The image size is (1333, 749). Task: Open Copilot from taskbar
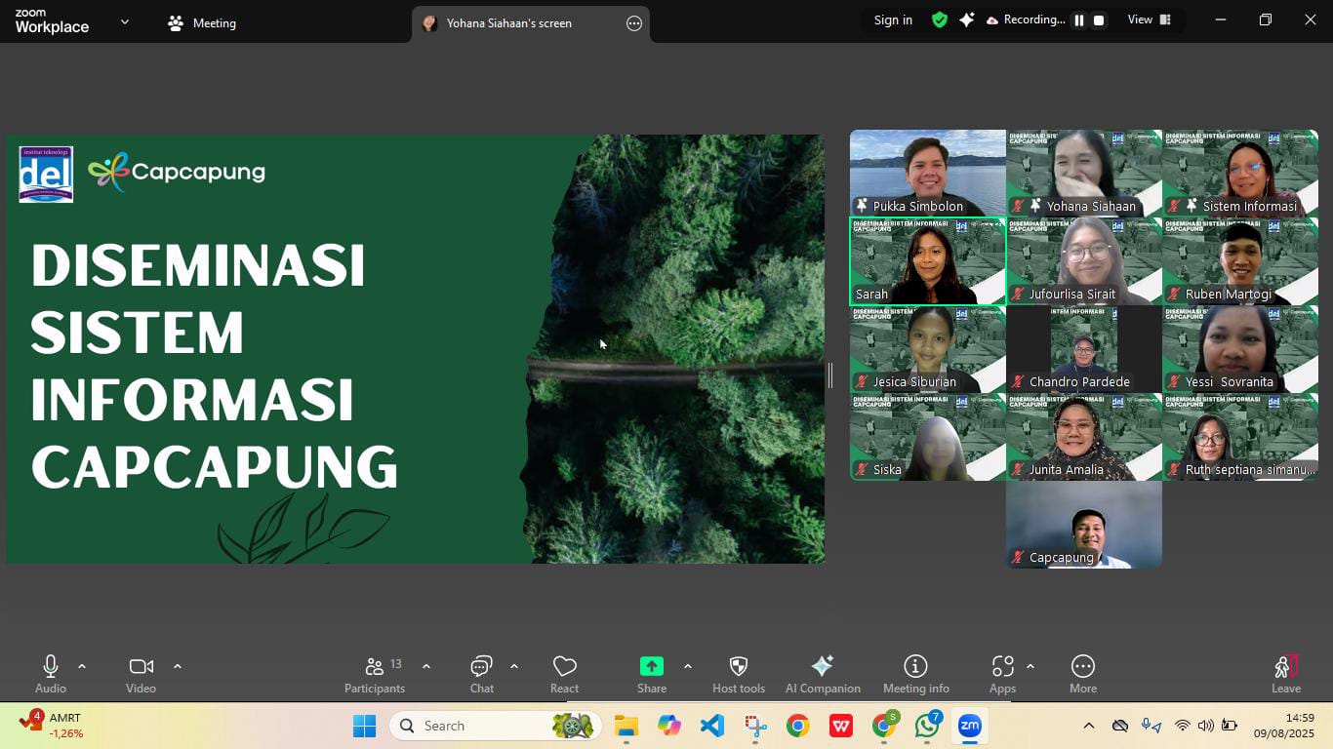coord(668,726)
